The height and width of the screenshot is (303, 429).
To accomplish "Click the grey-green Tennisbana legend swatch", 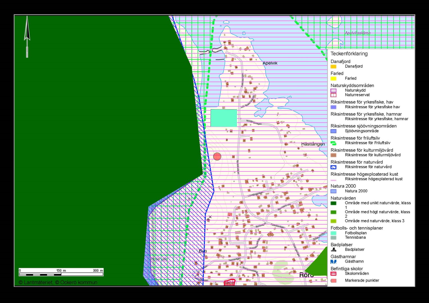I will pyautogui.click(x=333, y=238).
